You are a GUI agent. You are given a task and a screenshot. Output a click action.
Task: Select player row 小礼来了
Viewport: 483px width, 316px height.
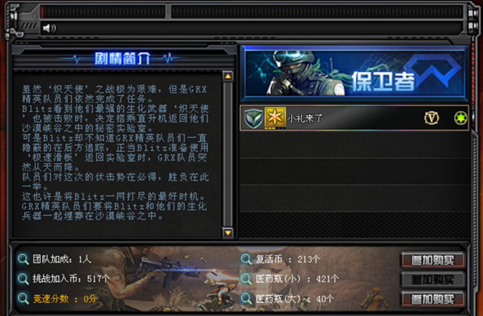pos(354,118)
